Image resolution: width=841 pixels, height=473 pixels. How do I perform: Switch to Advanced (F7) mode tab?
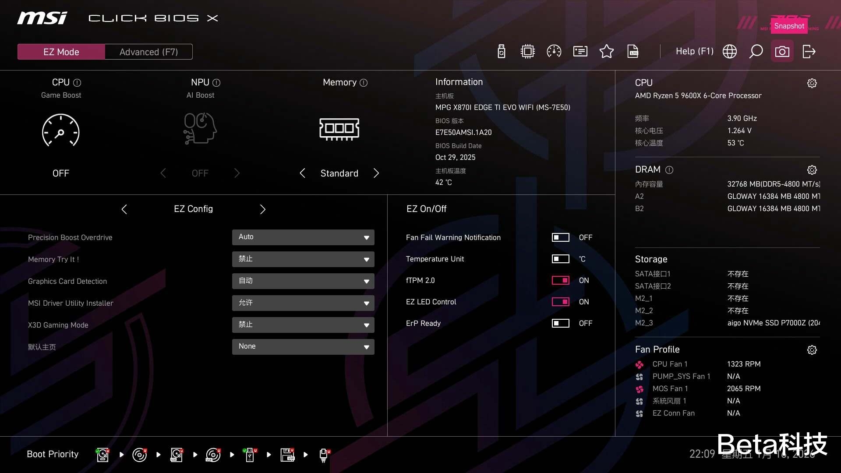click(148, 52)
